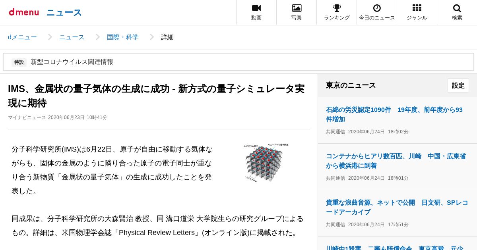This screenshot has height=250, width=477.
Task: Click 東京のニュース sidebar heading
Action: click(351, 85)
